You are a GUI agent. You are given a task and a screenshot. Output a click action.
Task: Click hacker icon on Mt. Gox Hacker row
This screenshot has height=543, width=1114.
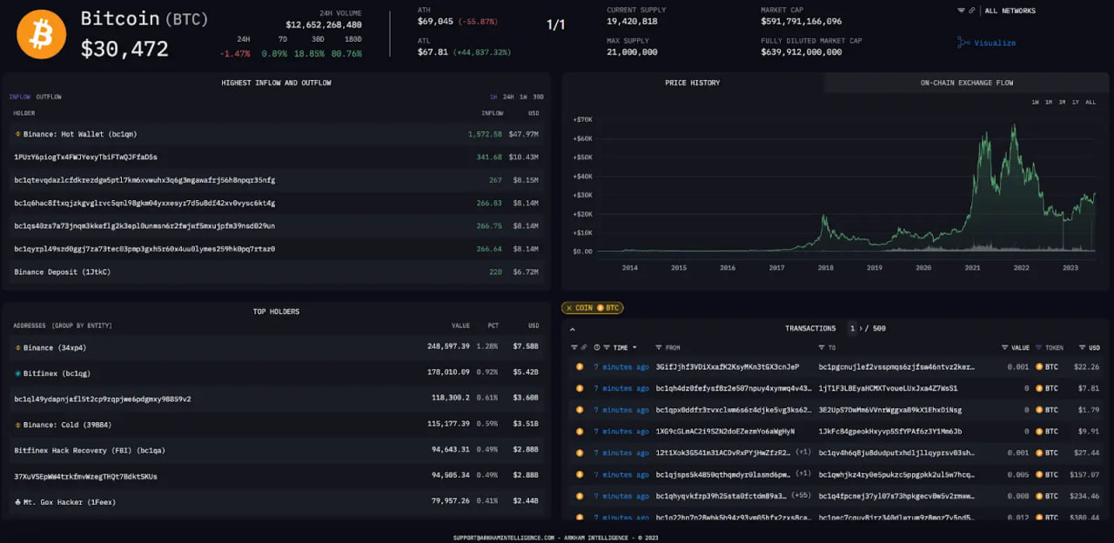pyautogui.click(x=17, y=502)
